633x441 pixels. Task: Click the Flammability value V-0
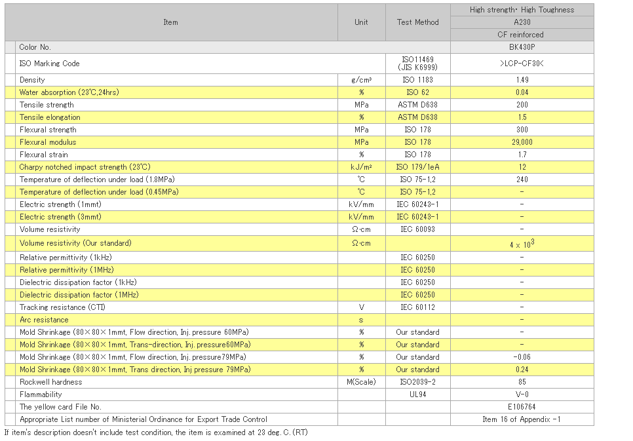[522, 394]
